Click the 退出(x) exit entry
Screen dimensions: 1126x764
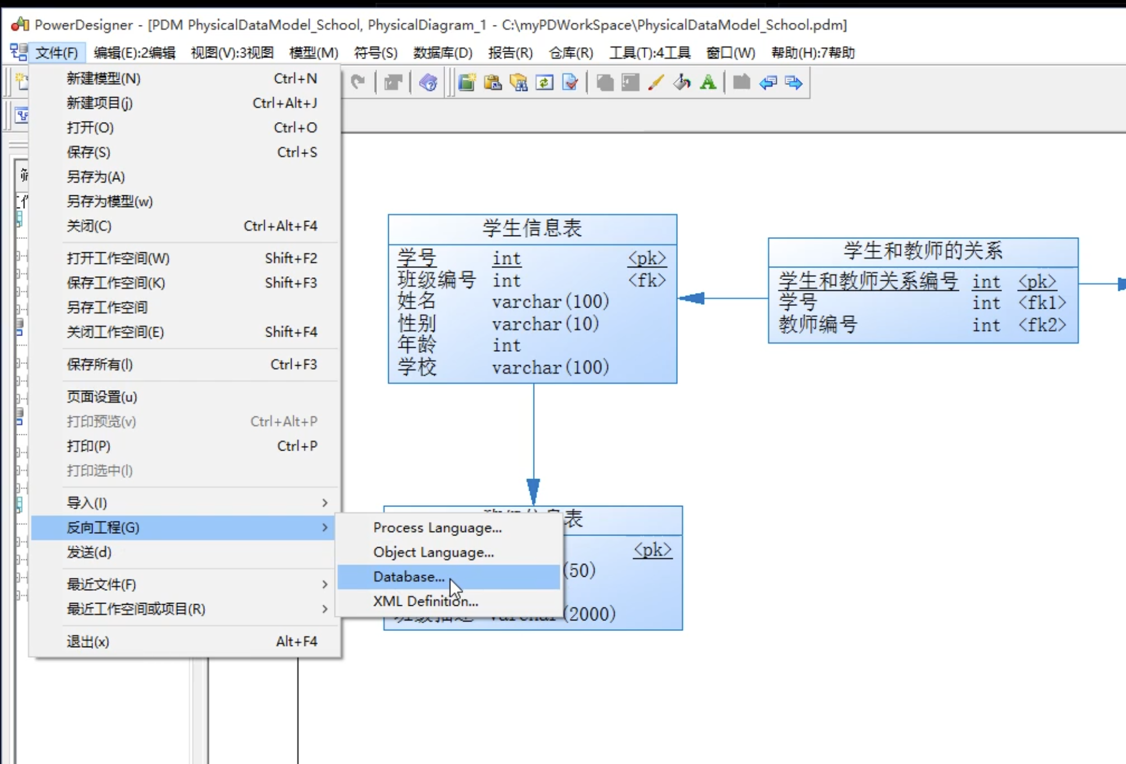pyautogui.click(x=88, y=641)
